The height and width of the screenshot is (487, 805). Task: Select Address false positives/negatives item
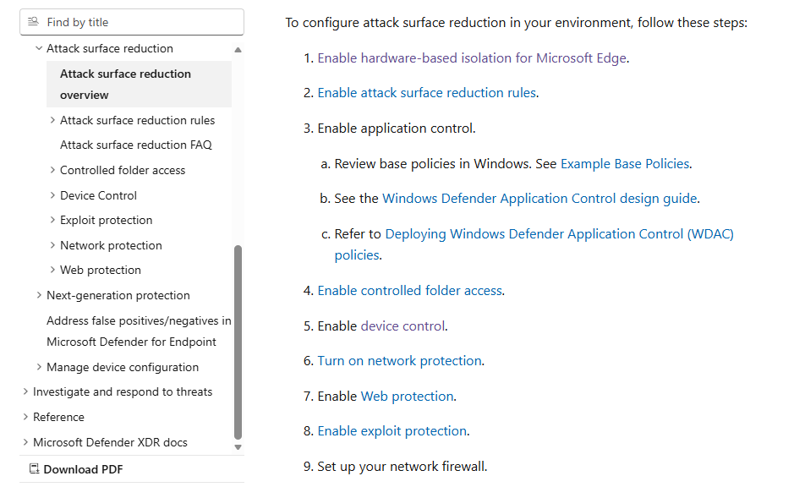140,331
